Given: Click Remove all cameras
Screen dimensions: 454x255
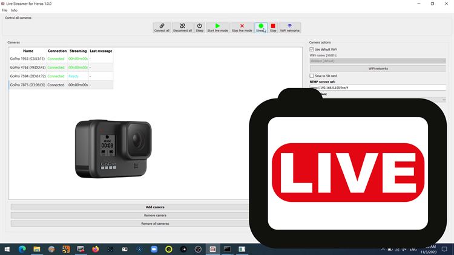Looking at the screenshot, I should point(155,224).
